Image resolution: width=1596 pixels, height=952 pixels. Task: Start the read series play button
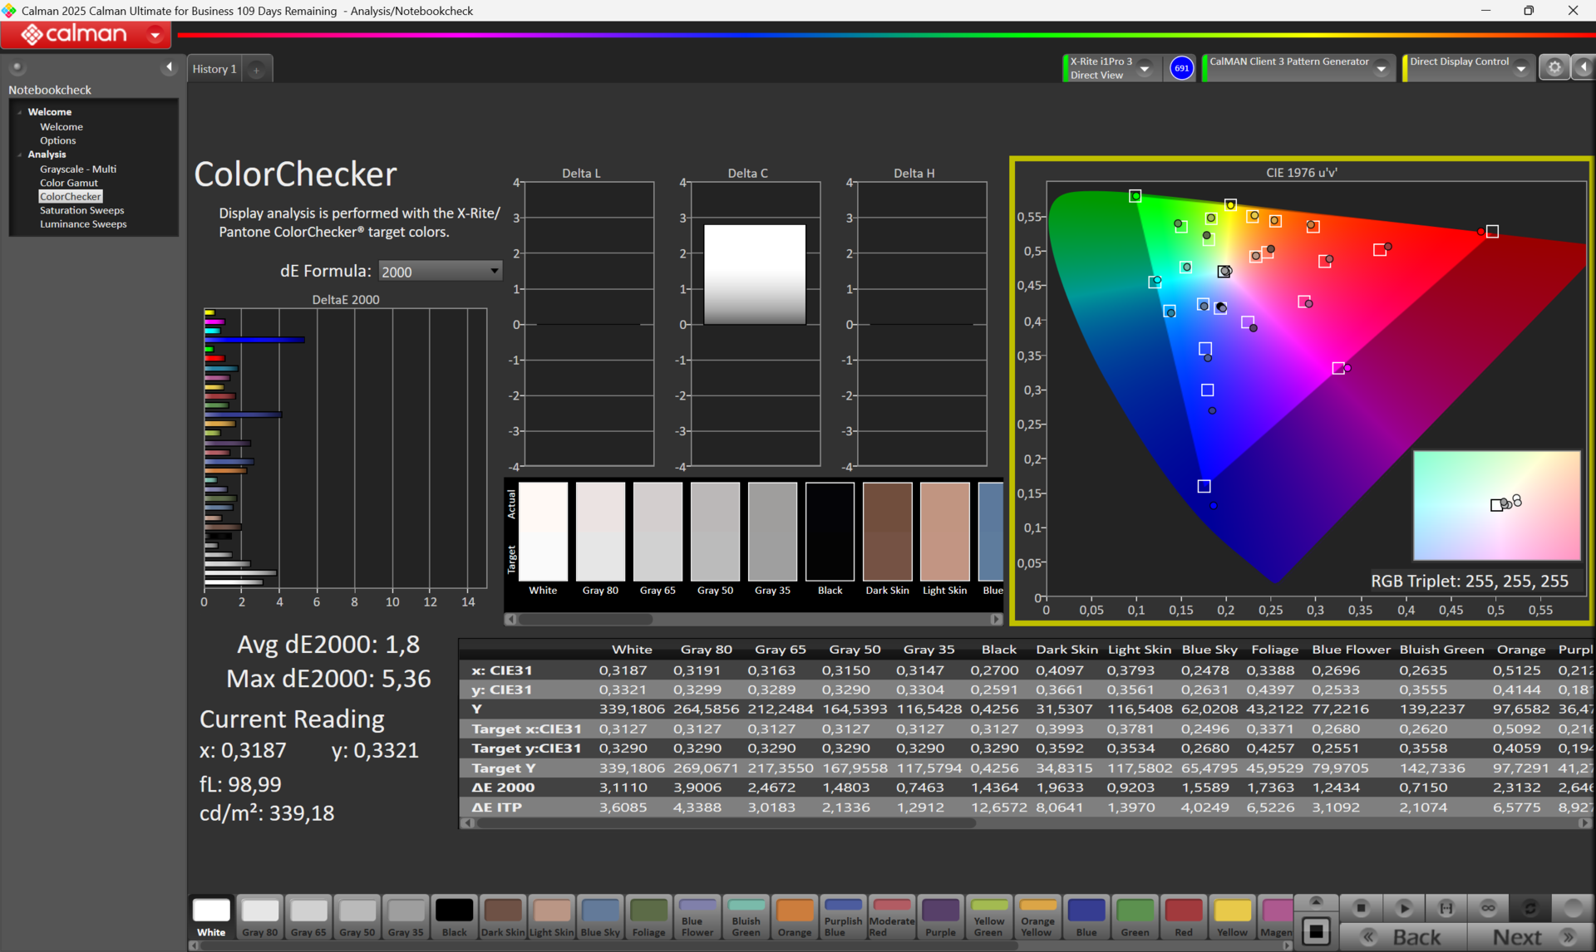click(x=1404, y=908)
